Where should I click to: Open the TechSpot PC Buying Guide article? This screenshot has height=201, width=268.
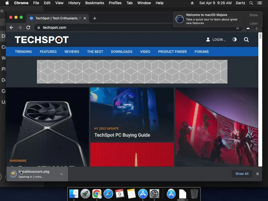122,135
